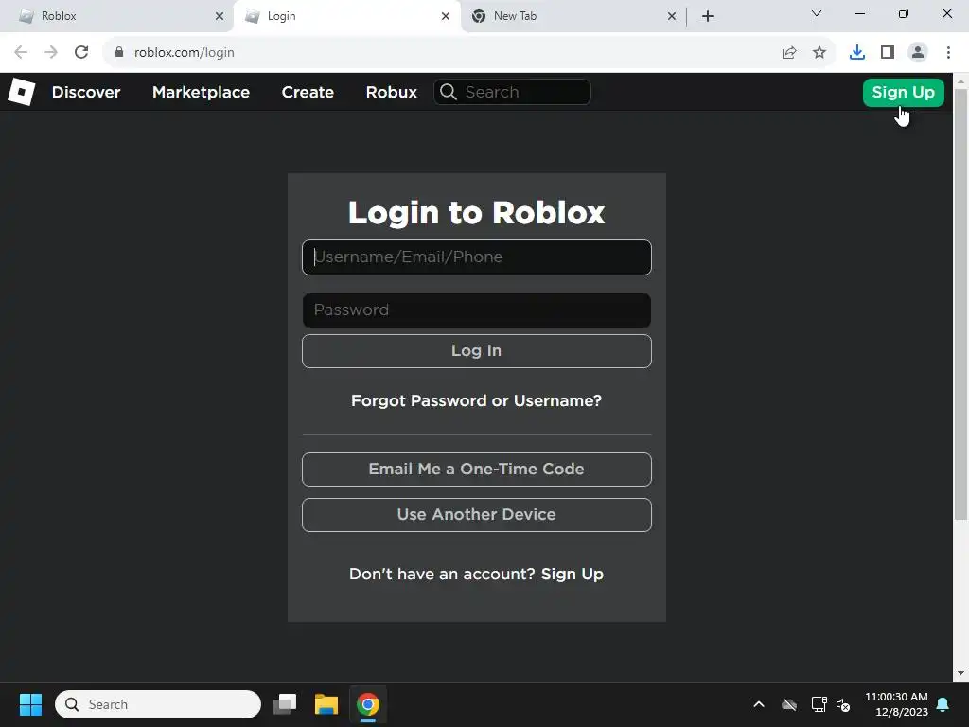Screen dimensions: 969x727
Task: Click the Windows taskbar Search box
Action: (x=158, y=704)
